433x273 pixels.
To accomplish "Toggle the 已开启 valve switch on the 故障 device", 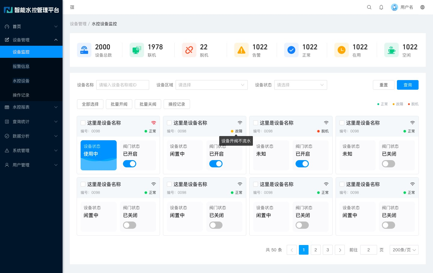I will click(216, 164).
